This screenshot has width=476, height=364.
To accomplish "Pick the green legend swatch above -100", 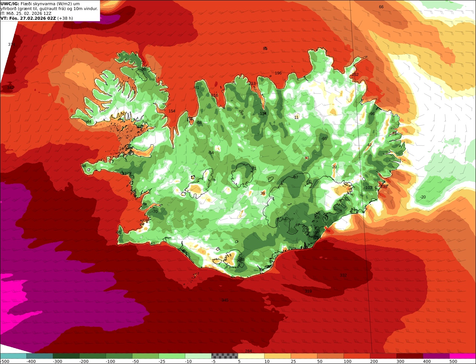I will point(119,356).
